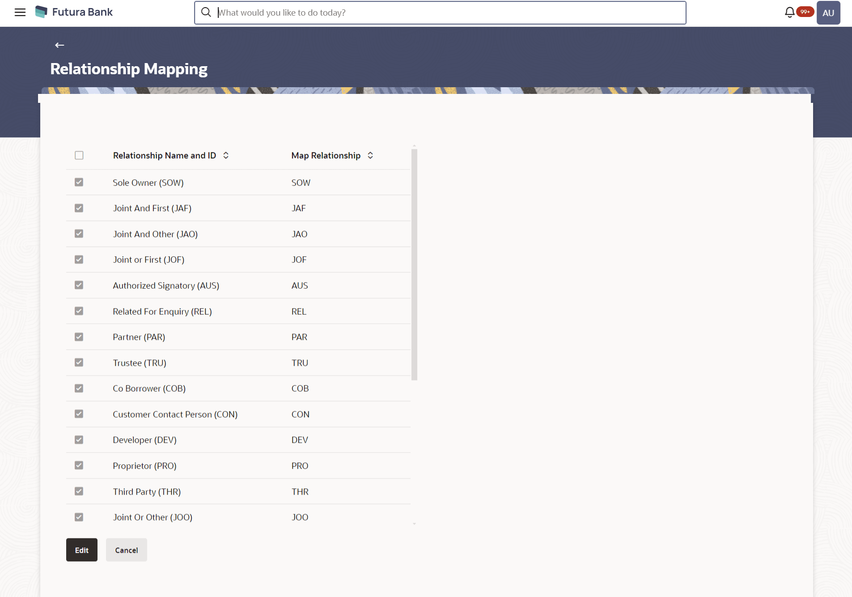The width and height of the screenshot is (852, 597).
Task: Click the 'Relationship Name and ID' column header
Action: (165, 155)
